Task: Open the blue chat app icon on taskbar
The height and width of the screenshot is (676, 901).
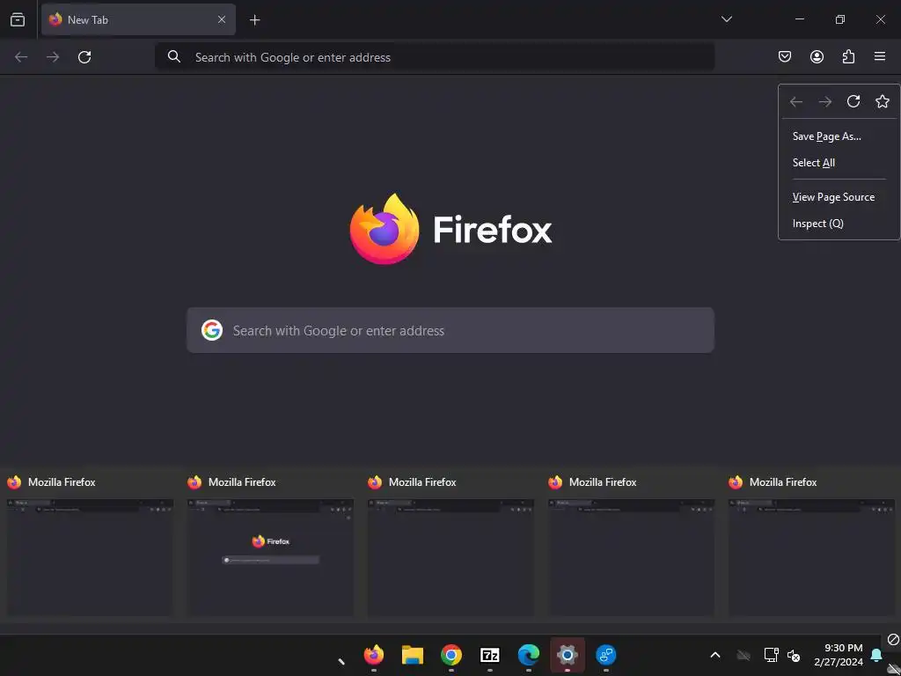Action: [605, 655]
